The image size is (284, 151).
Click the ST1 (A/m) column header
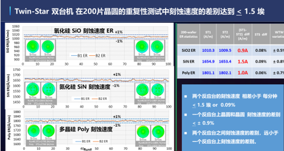tap(208, 34)
